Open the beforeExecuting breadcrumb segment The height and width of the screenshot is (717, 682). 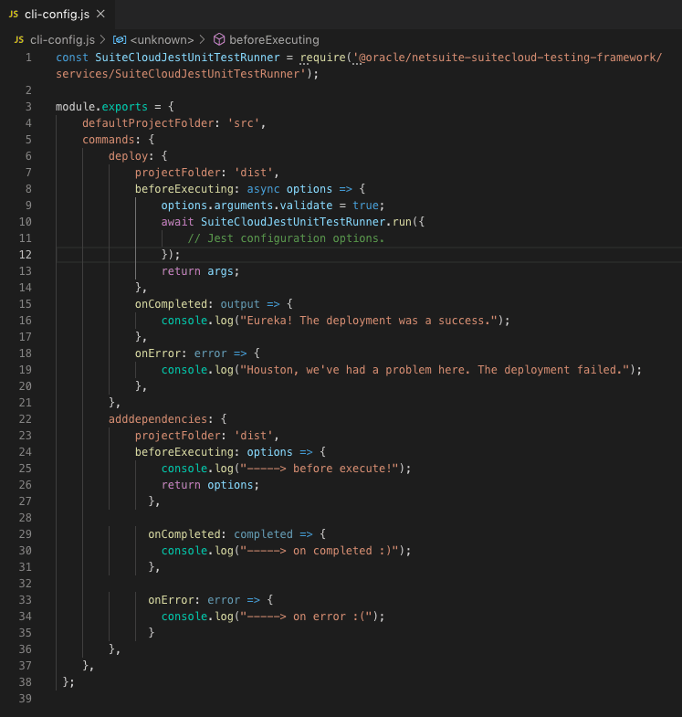(x=274, y=40)
